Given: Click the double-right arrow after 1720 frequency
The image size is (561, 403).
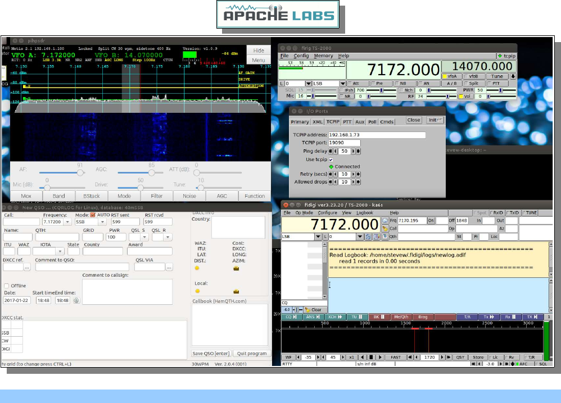Looking at the screenshot, I should coord(448,357).
